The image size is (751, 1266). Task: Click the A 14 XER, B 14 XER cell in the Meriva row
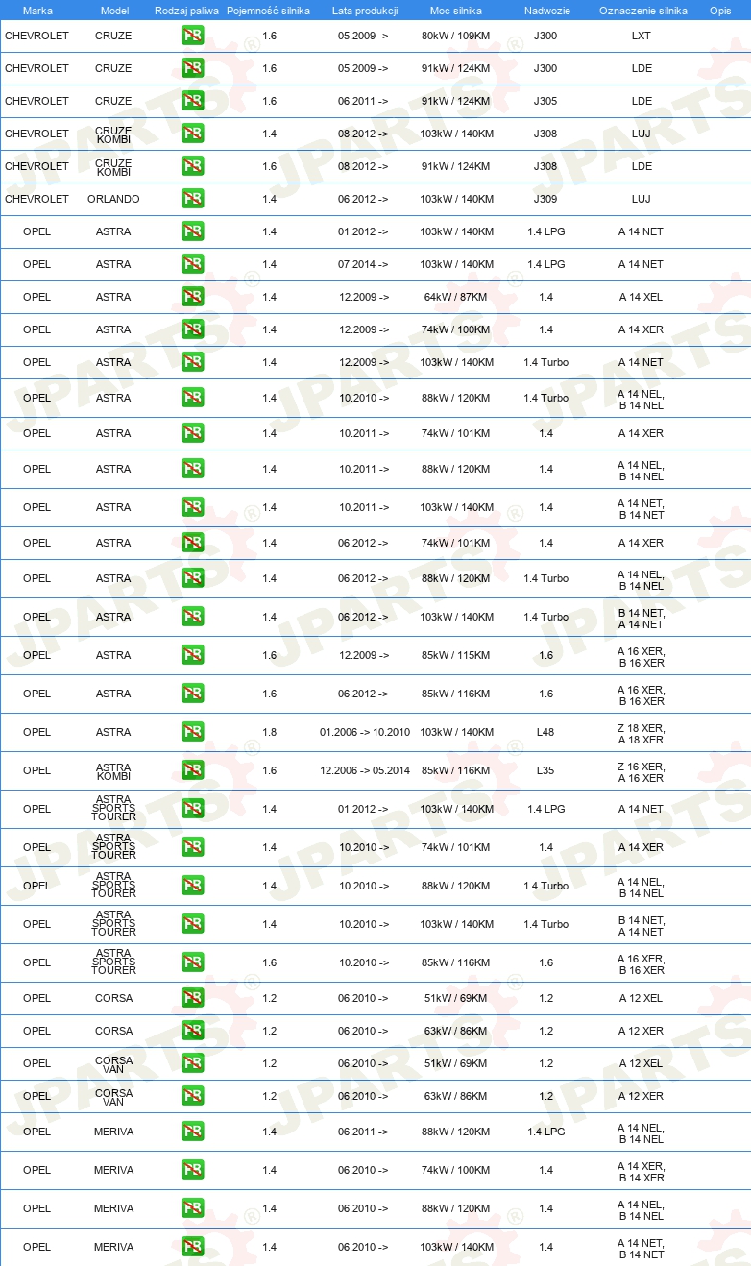click(641, 1172)
